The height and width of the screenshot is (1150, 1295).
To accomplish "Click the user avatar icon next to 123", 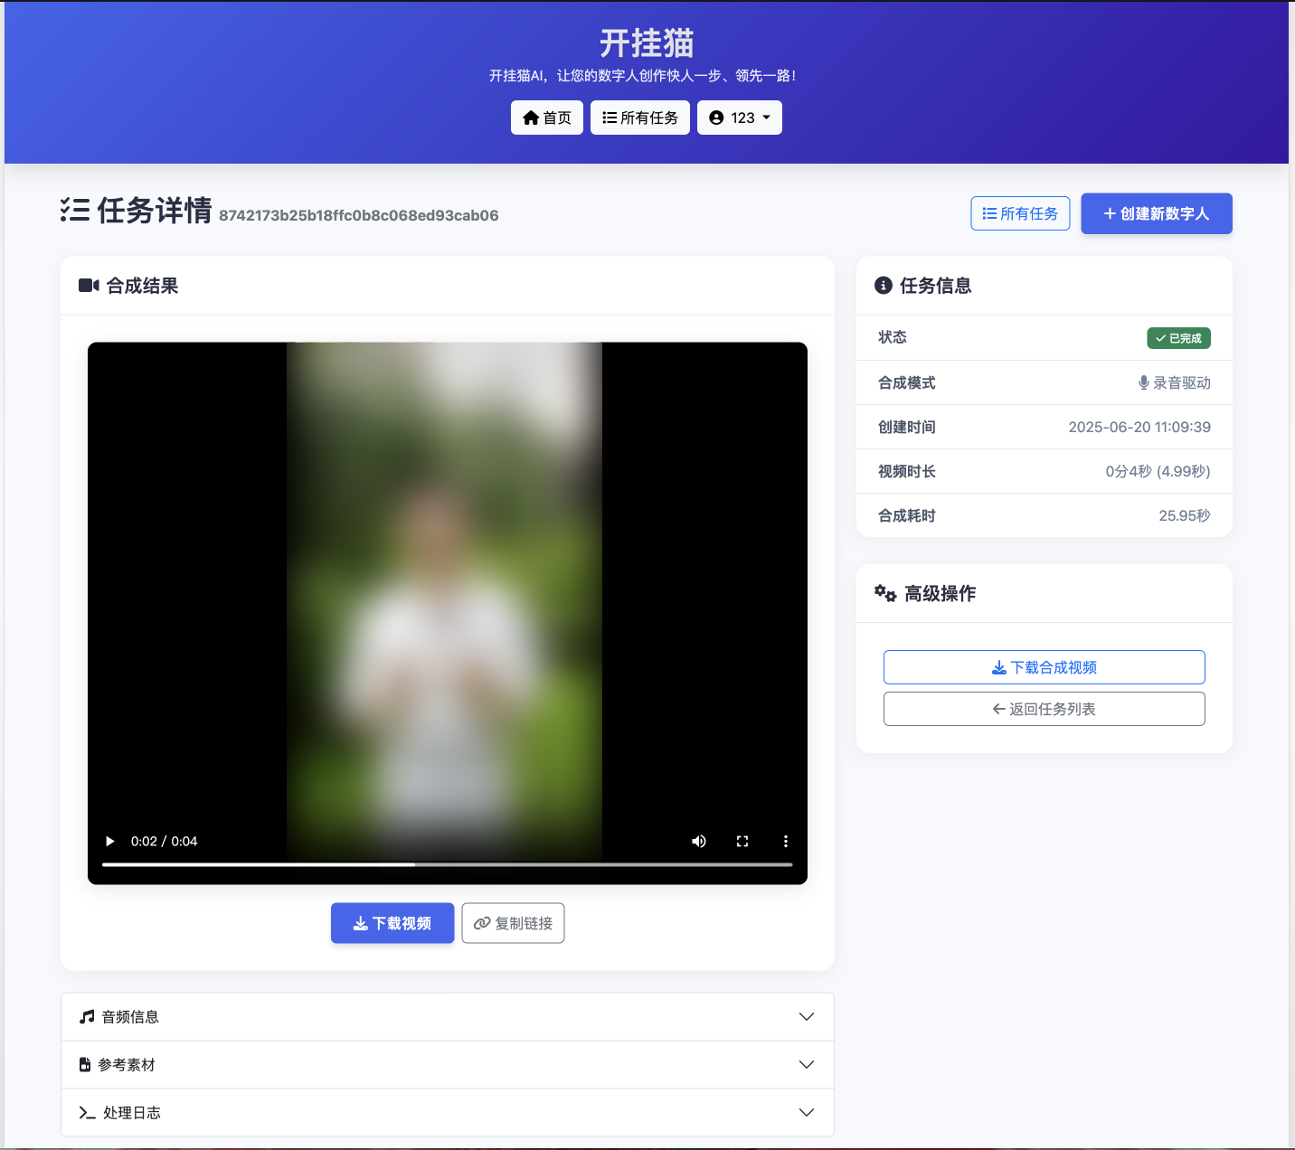I will [x=716, y=118].
